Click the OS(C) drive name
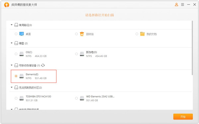The image size is (199, 124). pos(29,52)
